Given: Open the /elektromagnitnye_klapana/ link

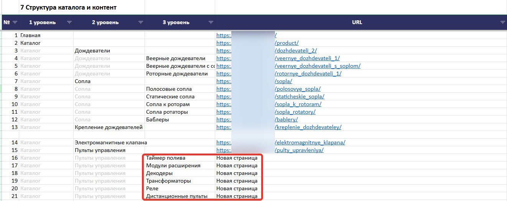Looking at the screenshot, I should point(310,142).
